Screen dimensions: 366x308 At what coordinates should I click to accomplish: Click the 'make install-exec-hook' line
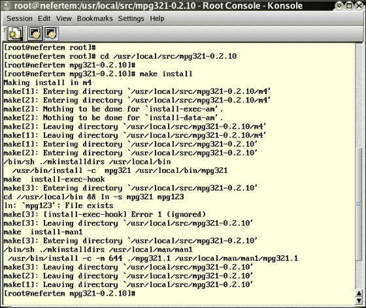[54, 179]
